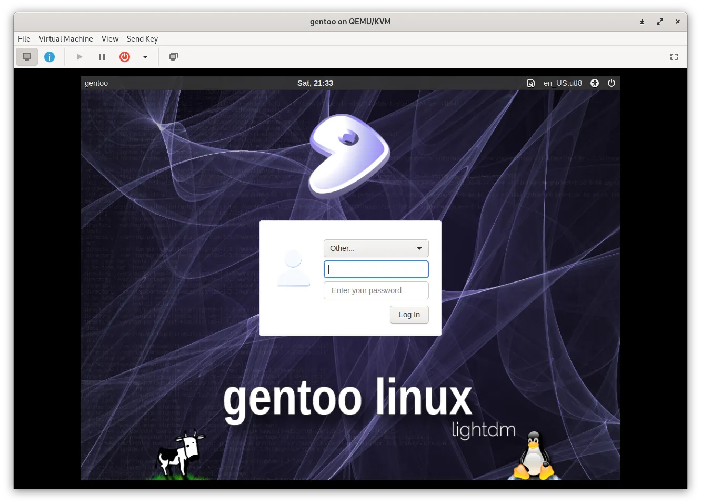Open the View menu
This screenshot has height=504, width=701.
point(110,39)
